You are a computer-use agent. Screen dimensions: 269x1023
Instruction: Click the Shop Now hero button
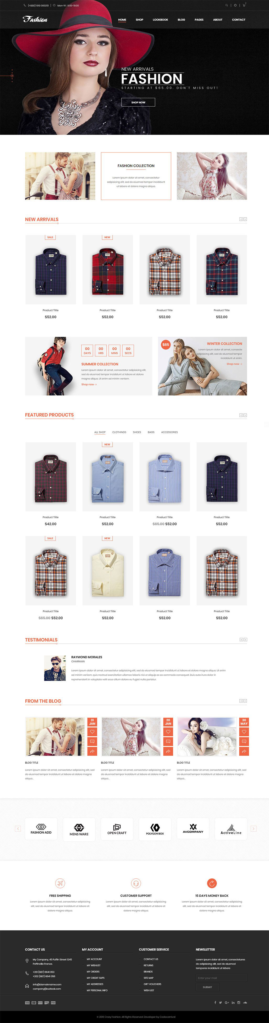138,102
